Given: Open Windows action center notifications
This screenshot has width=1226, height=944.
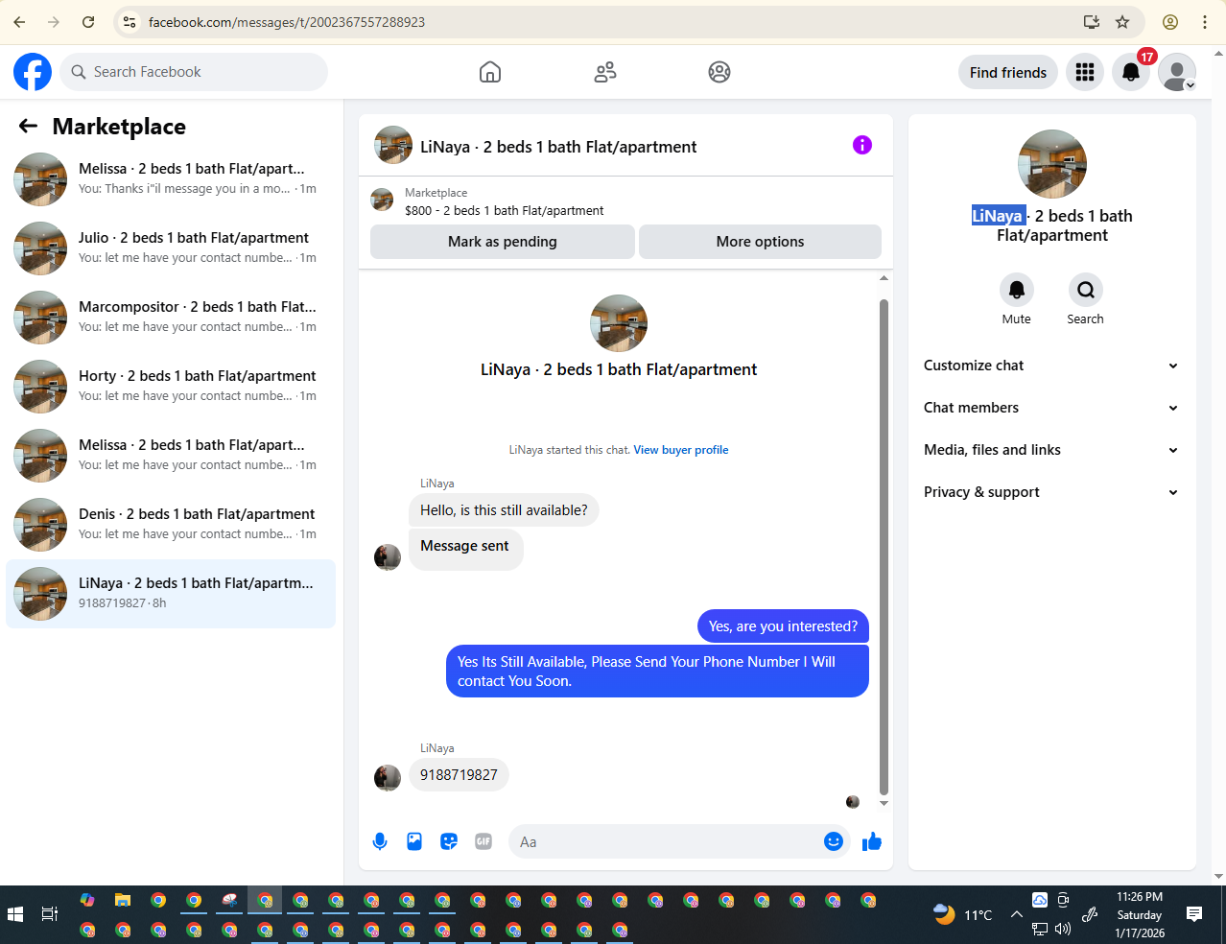Looking at the screenshot, I should pos(1194,914).
